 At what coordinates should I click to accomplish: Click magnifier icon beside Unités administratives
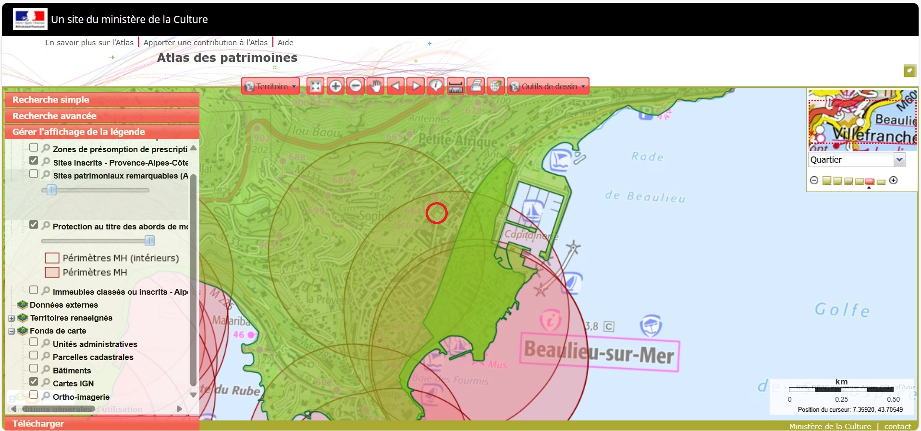pos(46,343)
